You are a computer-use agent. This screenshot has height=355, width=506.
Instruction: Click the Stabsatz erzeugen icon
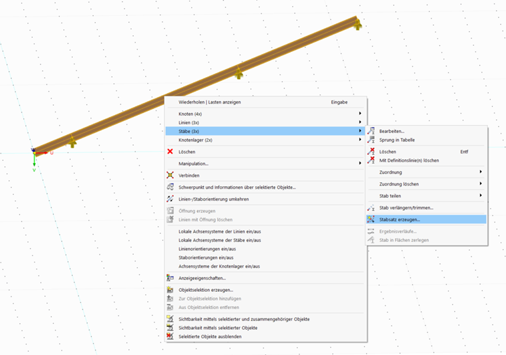pyautogui.click(x=371, y=219)
